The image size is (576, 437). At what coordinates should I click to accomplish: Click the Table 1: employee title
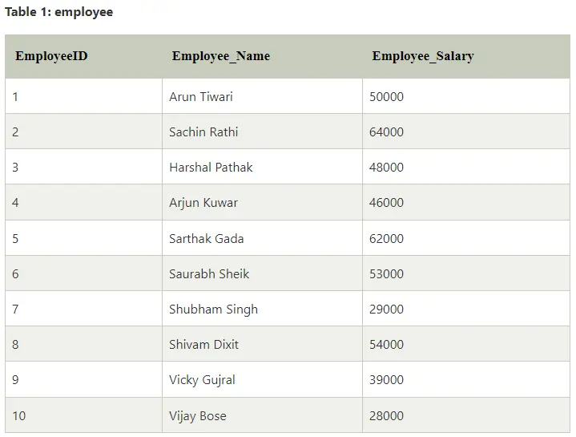tap(58, 12)
